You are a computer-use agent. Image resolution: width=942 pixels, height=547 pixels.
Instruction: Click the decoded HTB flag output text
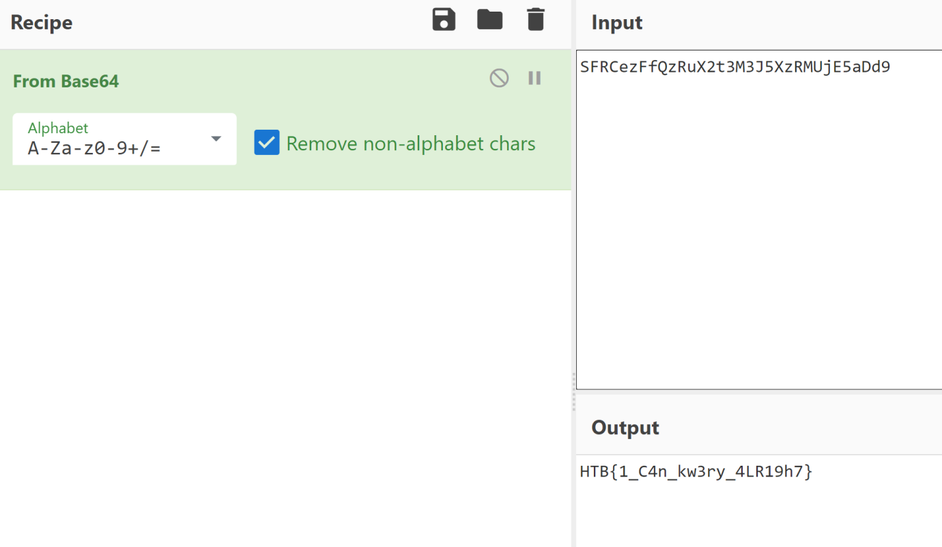click(x=696, y=471)
